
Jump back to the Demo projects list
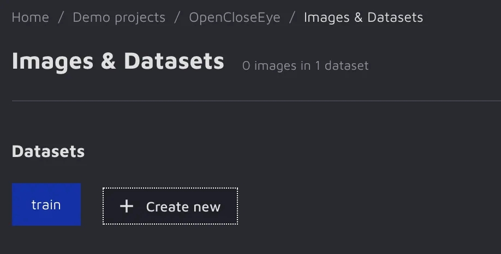(119, 17)
